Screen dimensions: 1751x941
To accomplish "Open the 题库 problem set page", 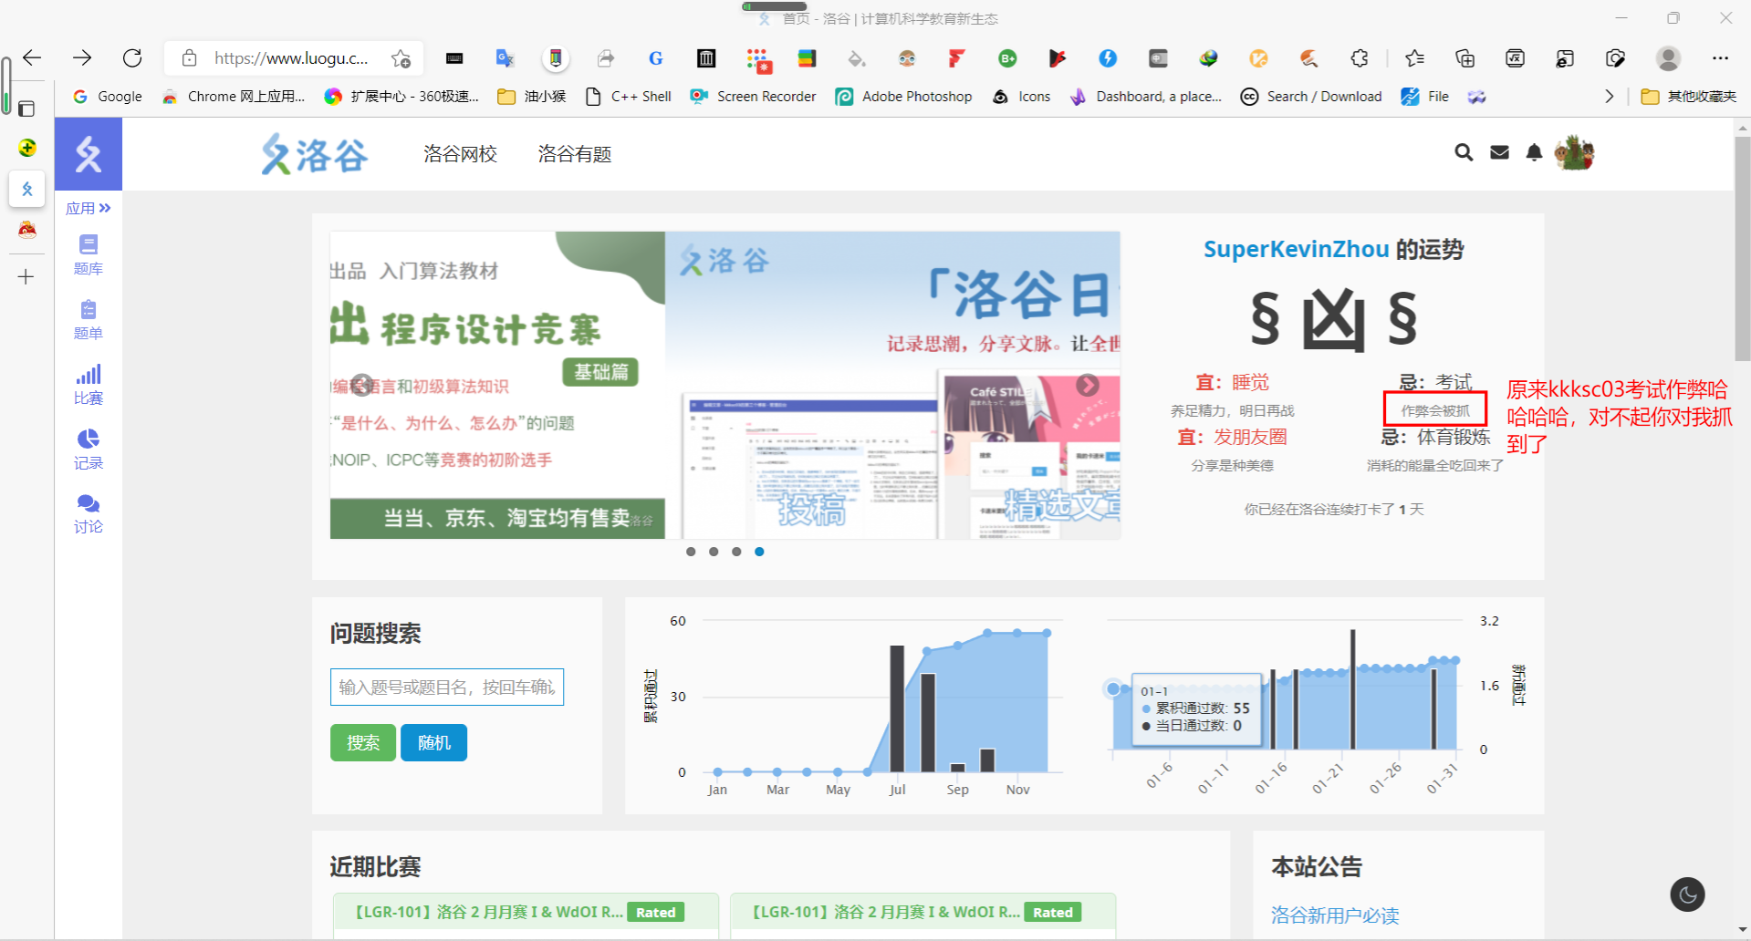I will point(89,254).
